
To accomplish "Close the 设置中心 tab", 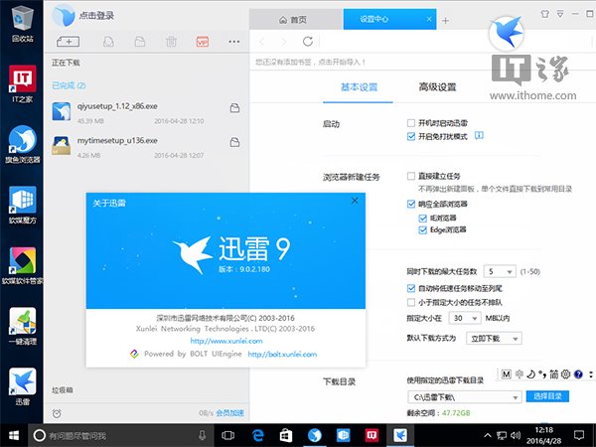I will (x=429, y=19).
